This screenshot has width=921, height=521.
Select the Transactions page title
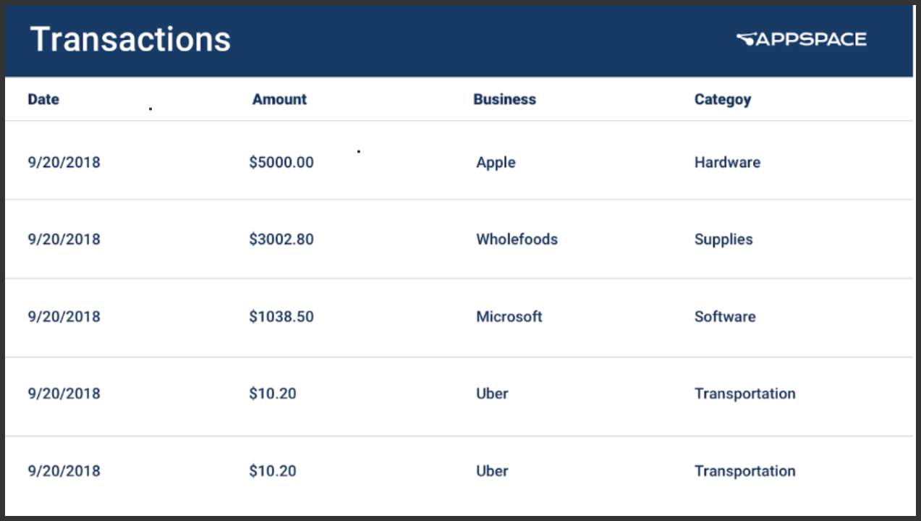[x=131, y=39]
